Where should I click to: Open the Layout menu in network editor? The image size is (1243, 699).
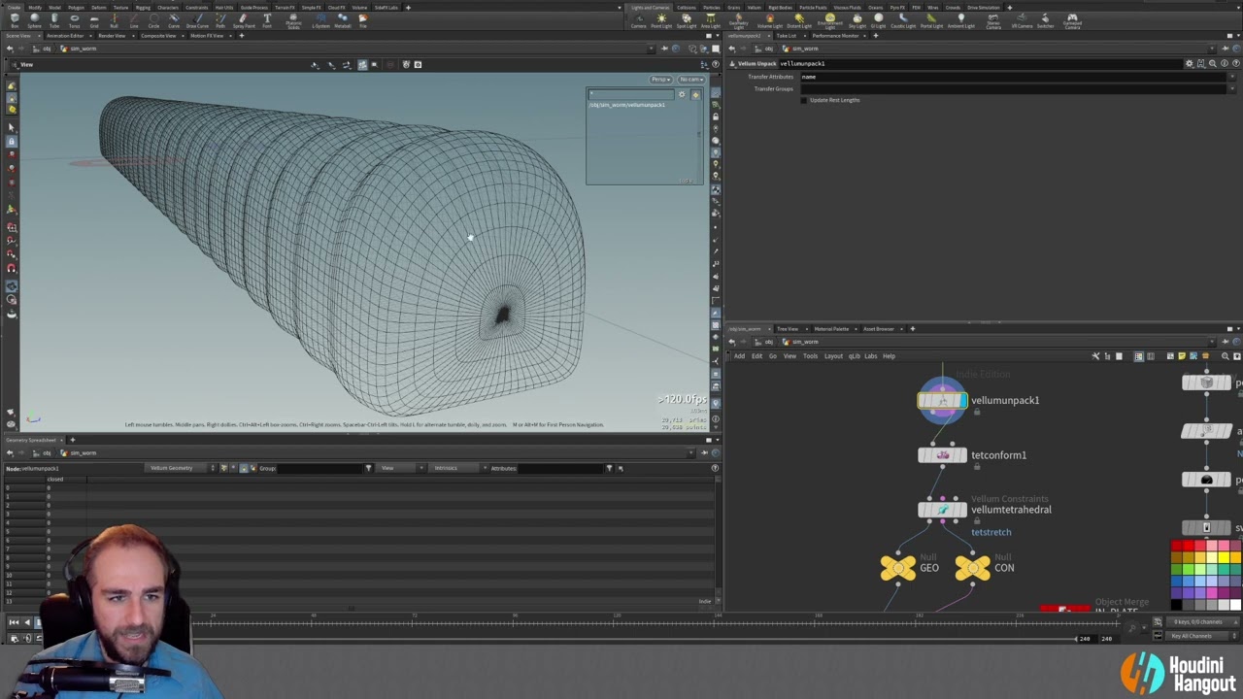(x=833, y=356)
